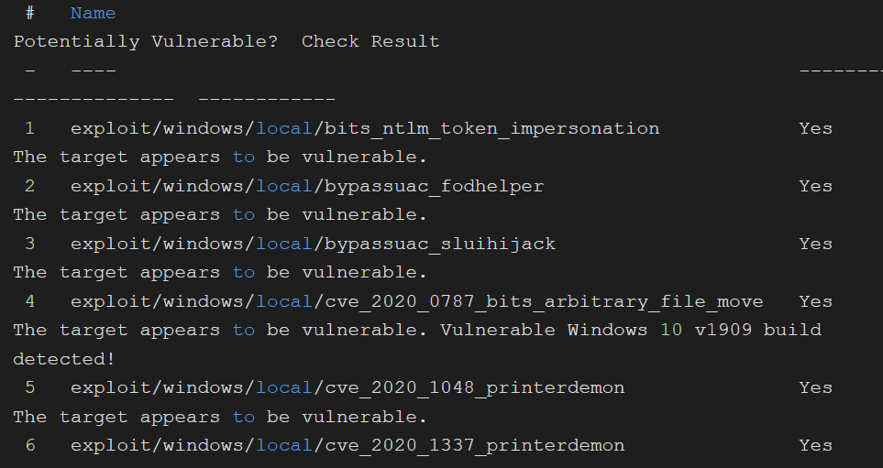The image size is (883, 468).
Task: Click the cve_2020_1048_printerdemon exploit path
Action: click(x=348, y=387)
